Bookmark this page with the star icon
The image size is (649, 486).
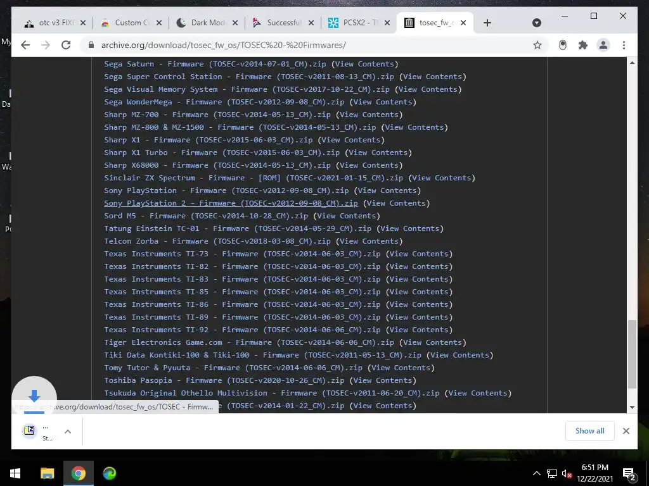point(537,45)
